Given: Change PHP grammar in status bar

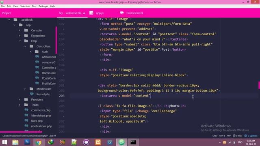Looking at the screenshot, I should [229, 136].
